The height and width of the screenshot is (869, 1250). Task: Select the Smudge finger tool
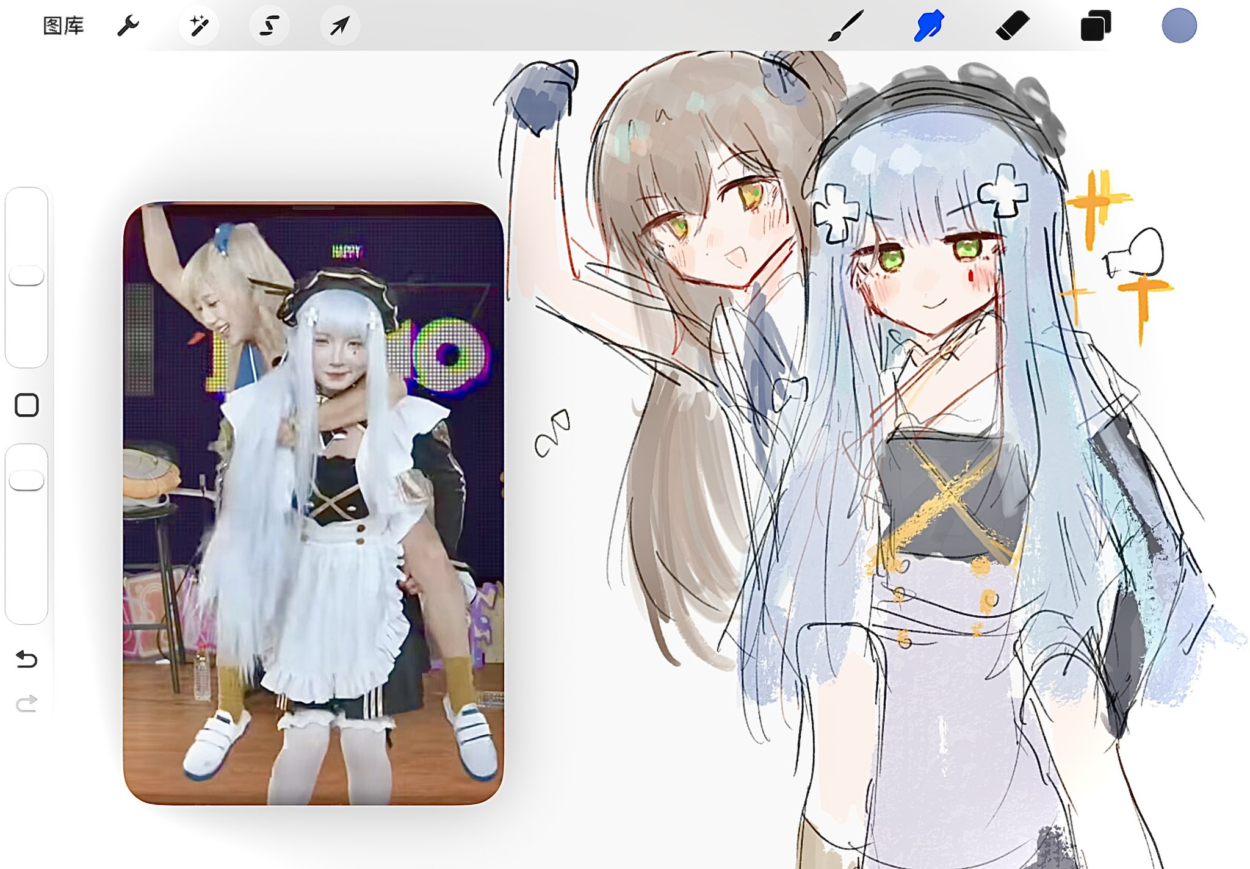pos(929,26)
